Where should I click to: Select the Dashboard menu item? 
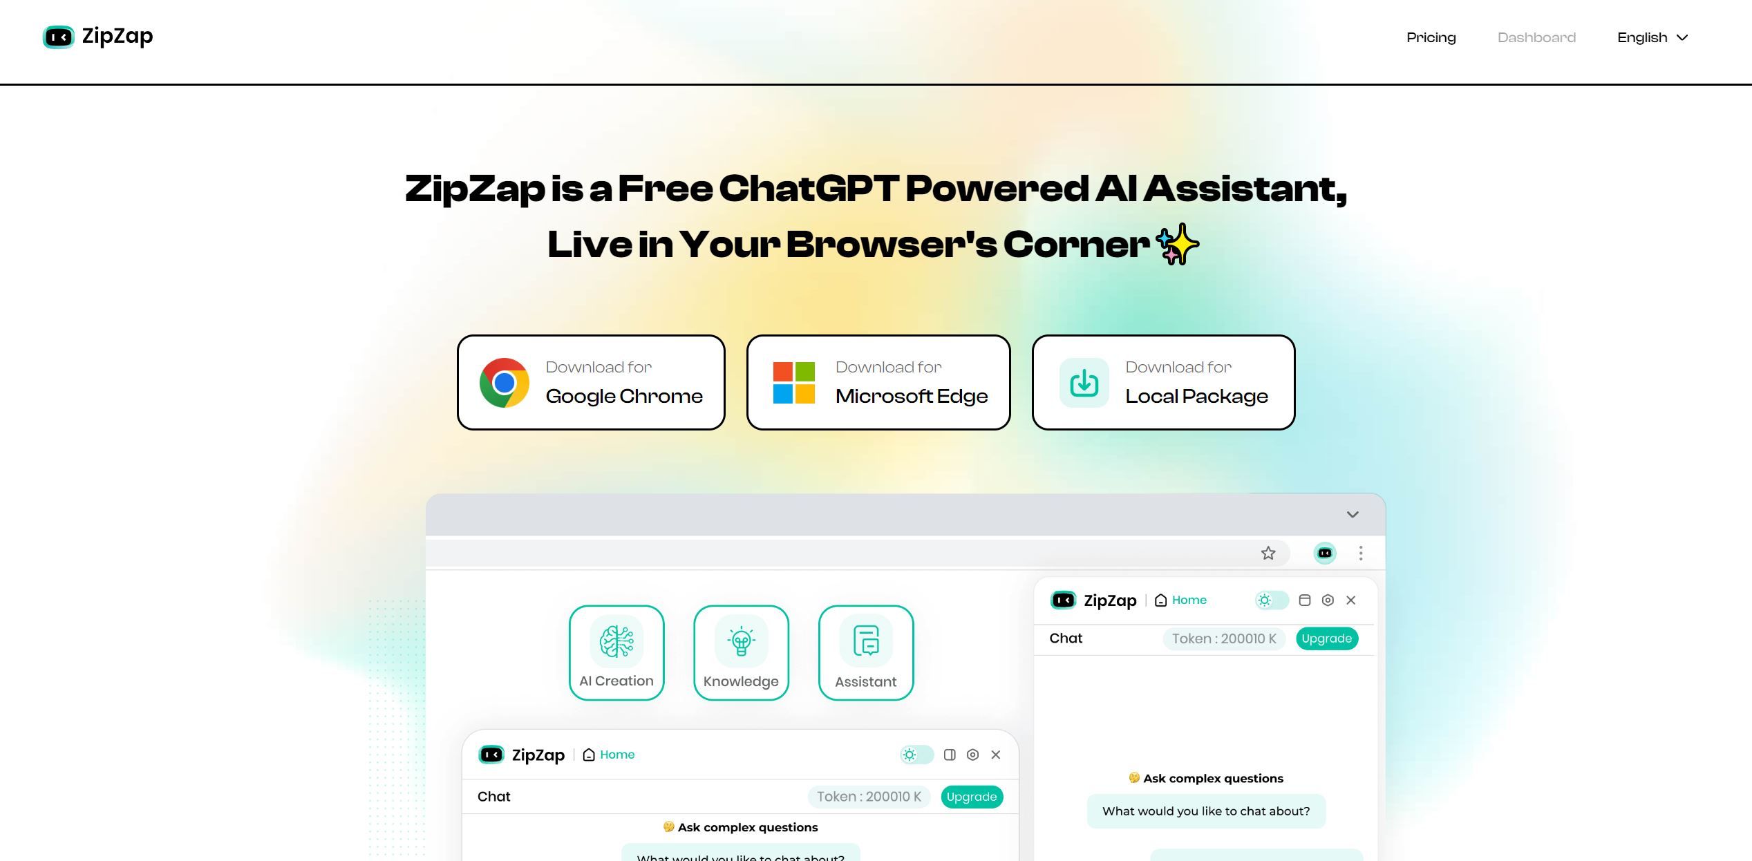point(1536,37)
